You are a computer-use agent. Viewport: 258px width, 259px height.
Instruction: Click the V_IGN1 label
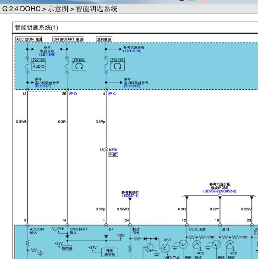coord(58,229)
